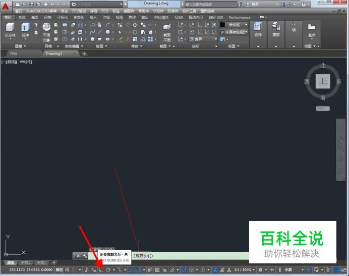Open the 尺寸驱动 menu
The image size is (349, 276).
coord(79,11)
